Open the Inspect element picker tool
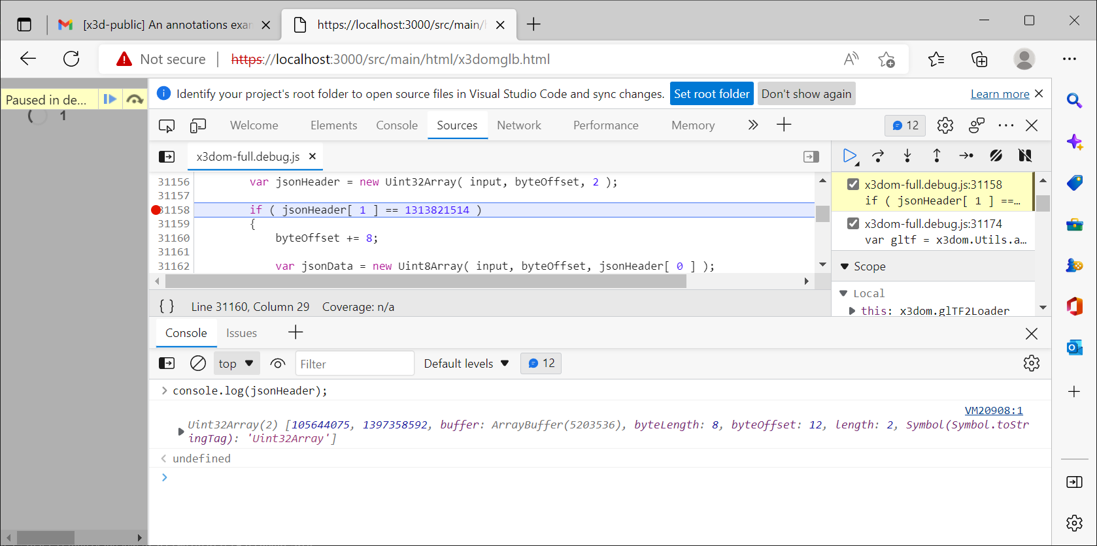 coord(167,125)
